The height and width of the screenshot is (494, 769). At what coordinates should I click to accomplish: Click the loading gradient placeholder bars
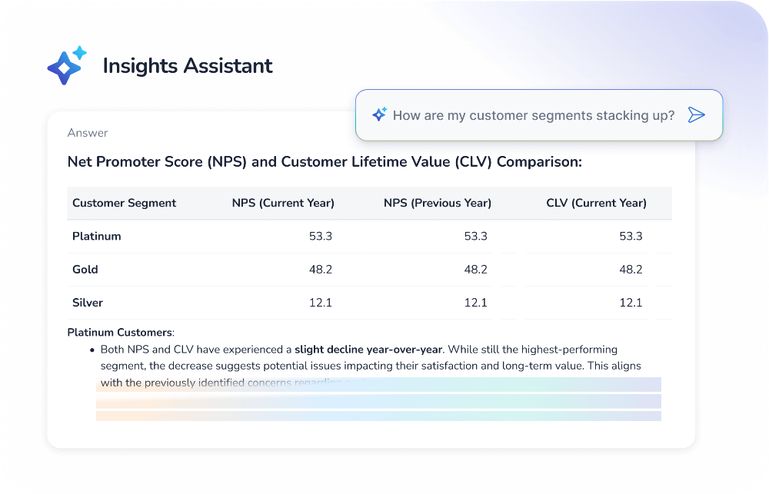pos(378,400)
